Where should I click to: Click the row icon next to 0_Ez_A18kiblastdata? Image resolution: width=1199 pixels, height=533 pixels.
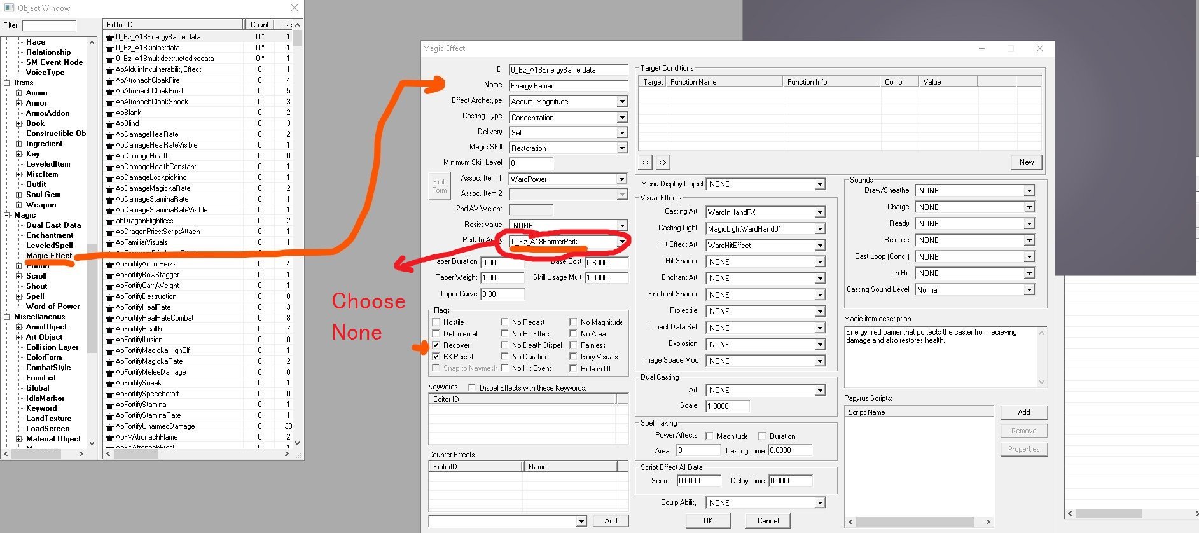click(x=109, y=48)
